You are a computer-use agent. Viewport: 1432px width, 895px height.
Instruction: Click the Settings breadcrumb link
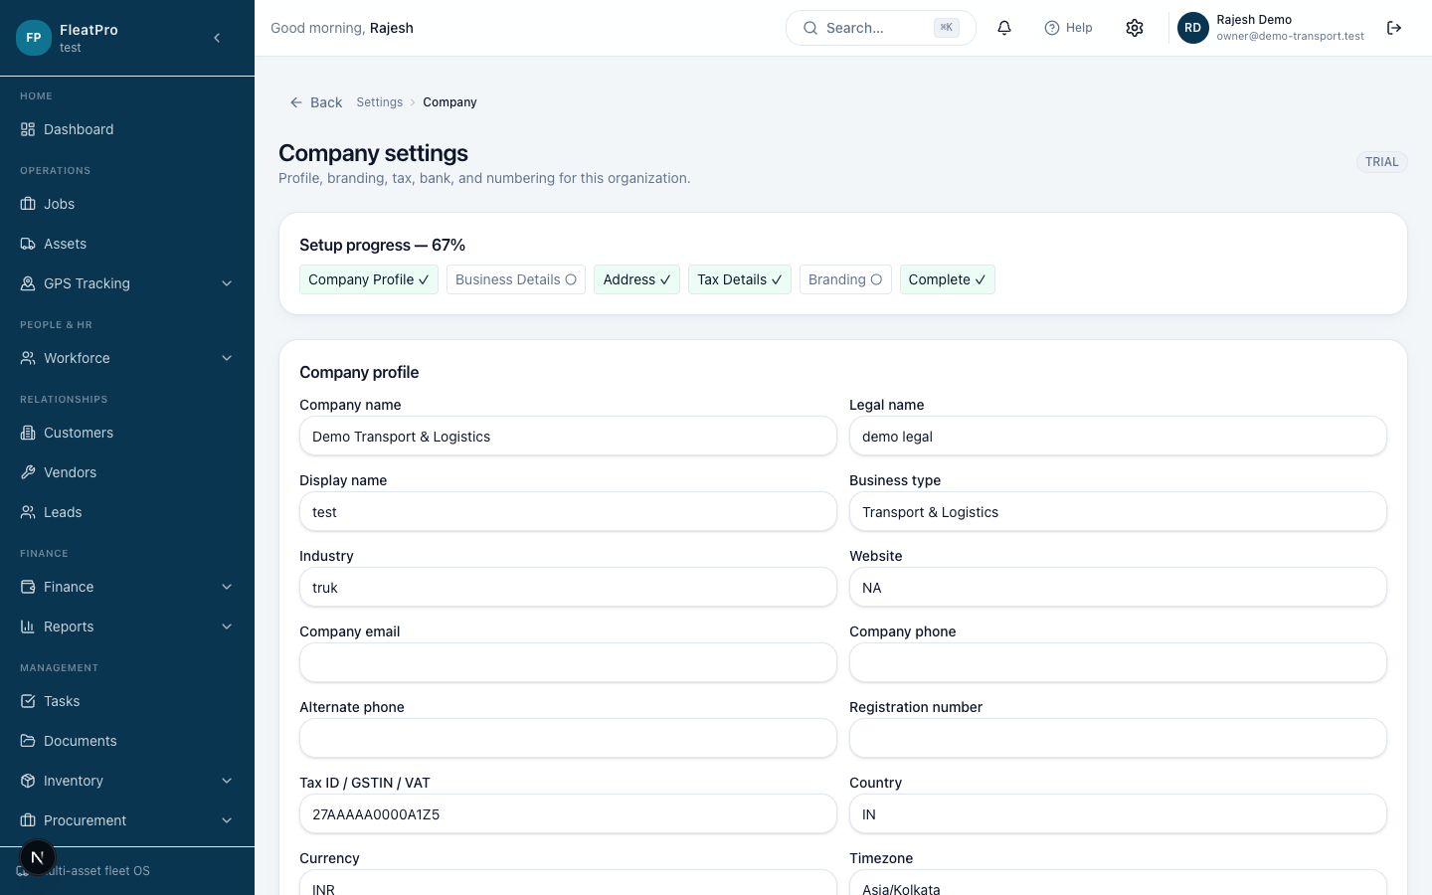380,102
